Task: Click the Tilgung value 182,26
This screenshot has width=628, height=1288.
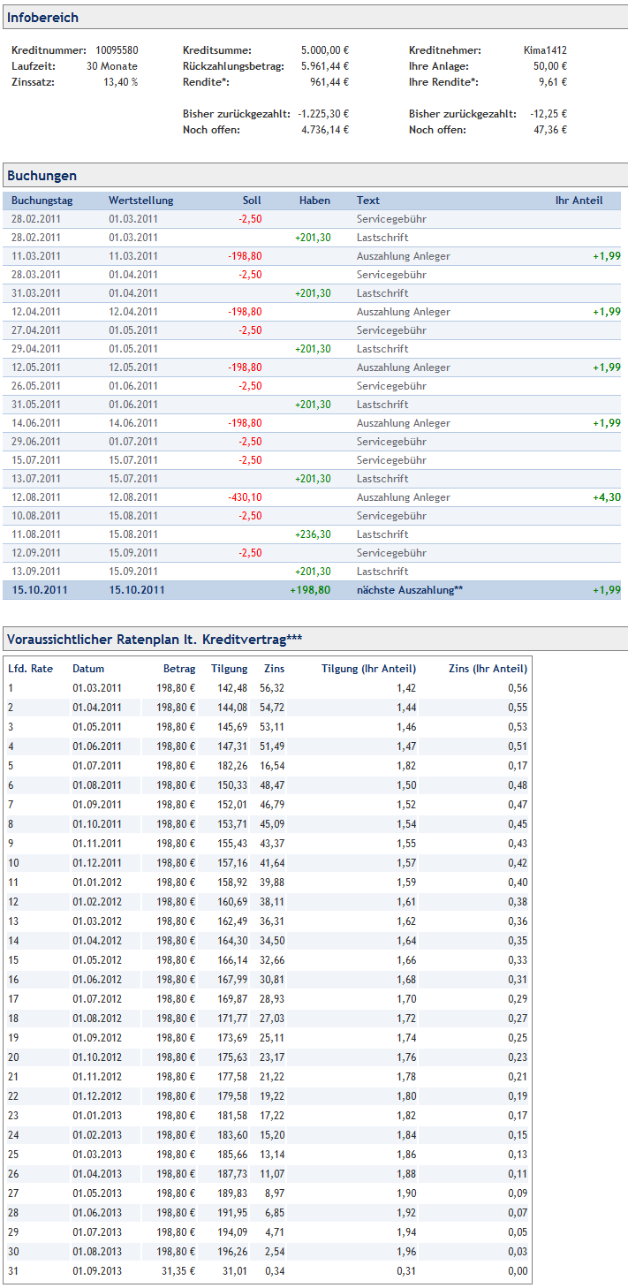Action: click(233, 766)
